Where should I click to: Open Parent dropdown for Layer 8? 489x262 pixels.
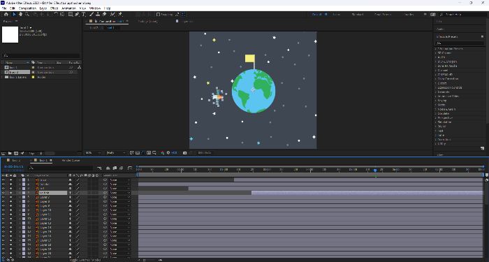tap(120, 201)
